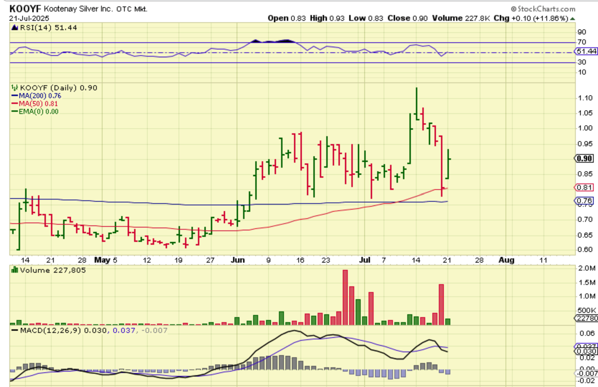This screenshot has width=598, height=387.
Task: Click the green EMA(0) legend line marker
Action: tap(15, 111)
